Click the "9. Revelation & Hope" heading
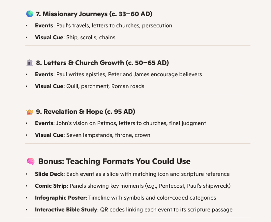271x222 pixels. [89, 112]
